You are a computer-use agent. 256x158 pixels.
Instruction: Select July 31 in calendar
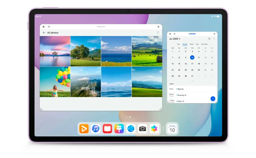coord(192,76)
